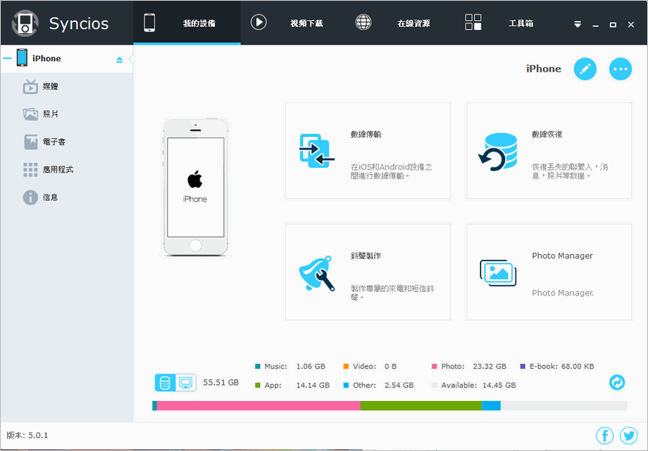Click the data transfer arrows icon
This screenshot has width=648, height=451.
(316, 151)
